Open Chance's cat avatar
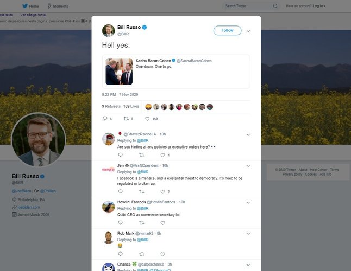351x271 pixels. click(x=108, y=267)
